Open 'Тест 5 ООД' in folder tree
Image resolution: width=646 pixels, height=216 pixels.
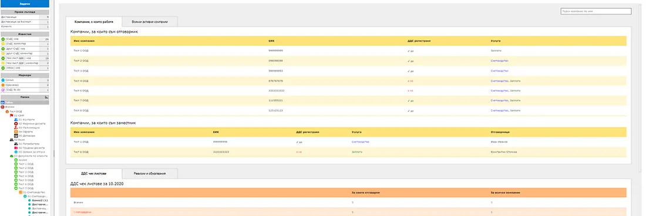point(26,180)
